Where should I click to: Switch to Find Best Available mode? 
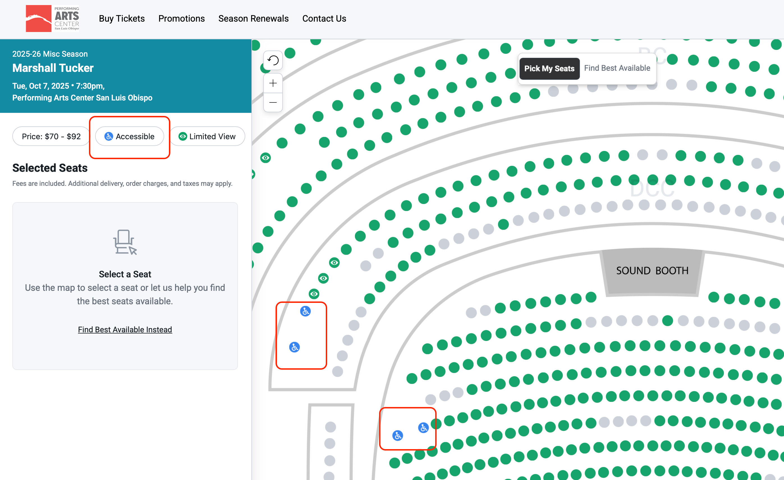(617, 68)
